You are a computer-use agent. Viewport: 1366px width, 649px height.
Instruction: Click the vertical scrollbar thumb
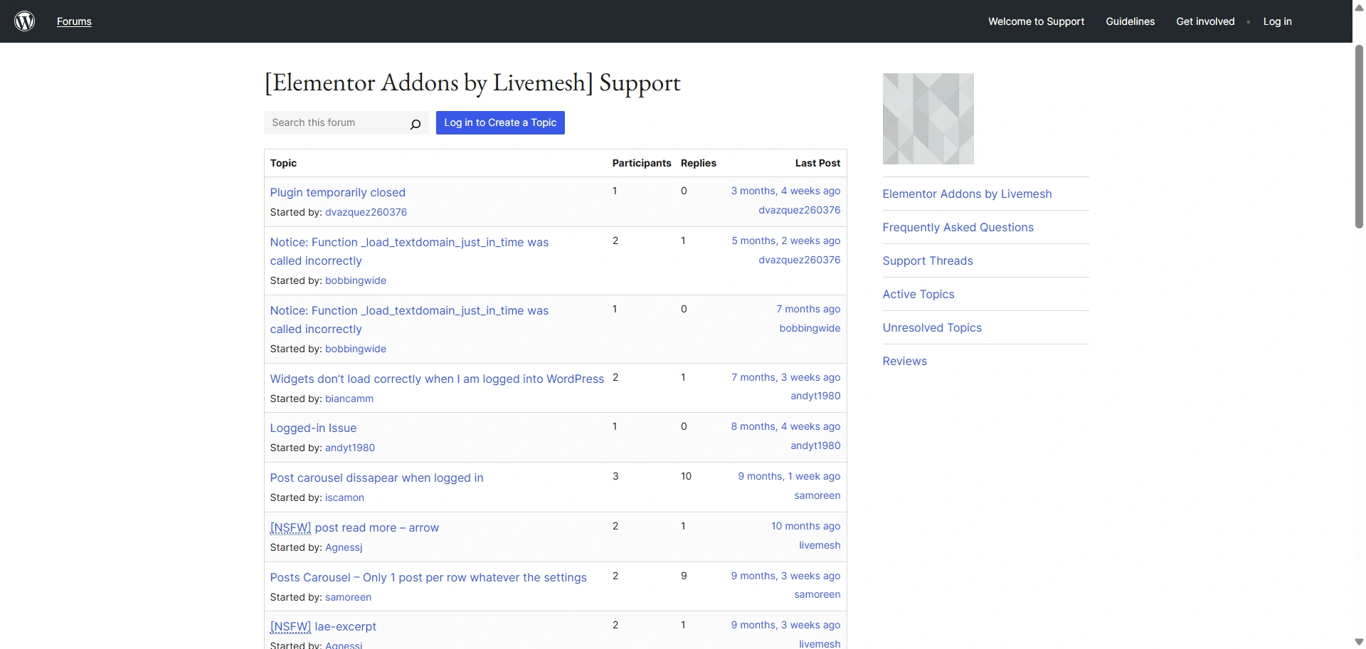pyautogui.click(x=1359, y=137)
